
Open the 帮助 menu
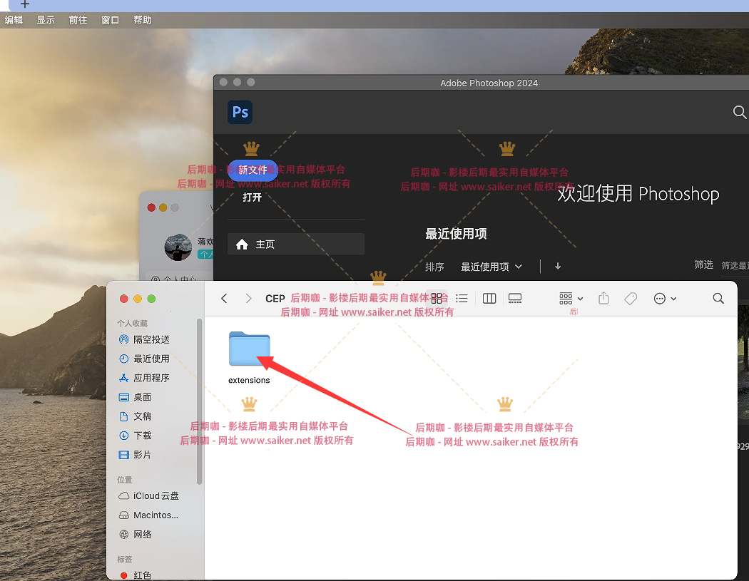143,20
